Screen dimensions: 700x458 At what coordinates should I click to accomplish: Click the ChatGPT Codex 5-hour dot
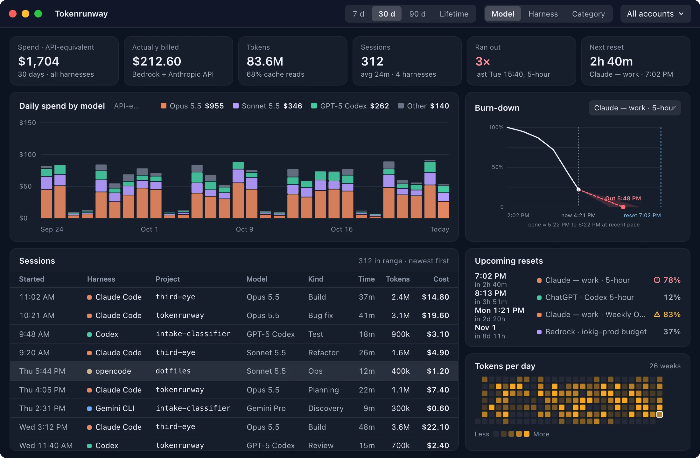click(x=539, y=297)
